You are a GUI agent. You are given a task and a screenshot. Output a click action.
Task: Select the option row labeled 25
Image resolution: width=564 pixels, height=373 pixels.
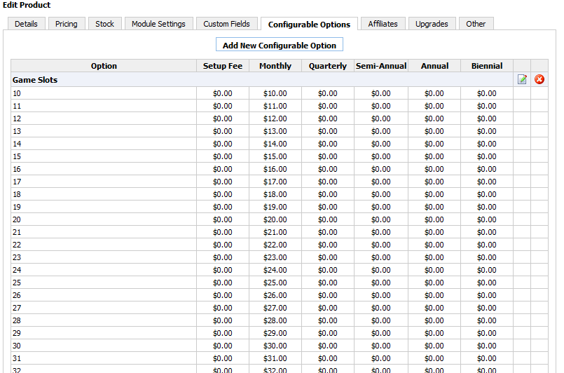(280, 283)
